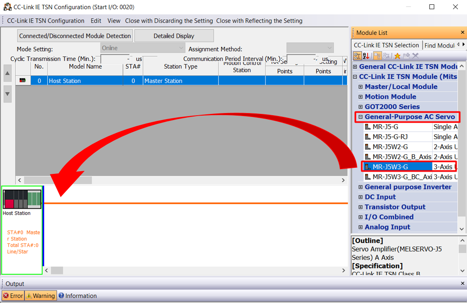This screenshot has width=467, height=303.
Task: Click the MR-J5W2-G_B_Axis servo icon
Action: (368, 157)
